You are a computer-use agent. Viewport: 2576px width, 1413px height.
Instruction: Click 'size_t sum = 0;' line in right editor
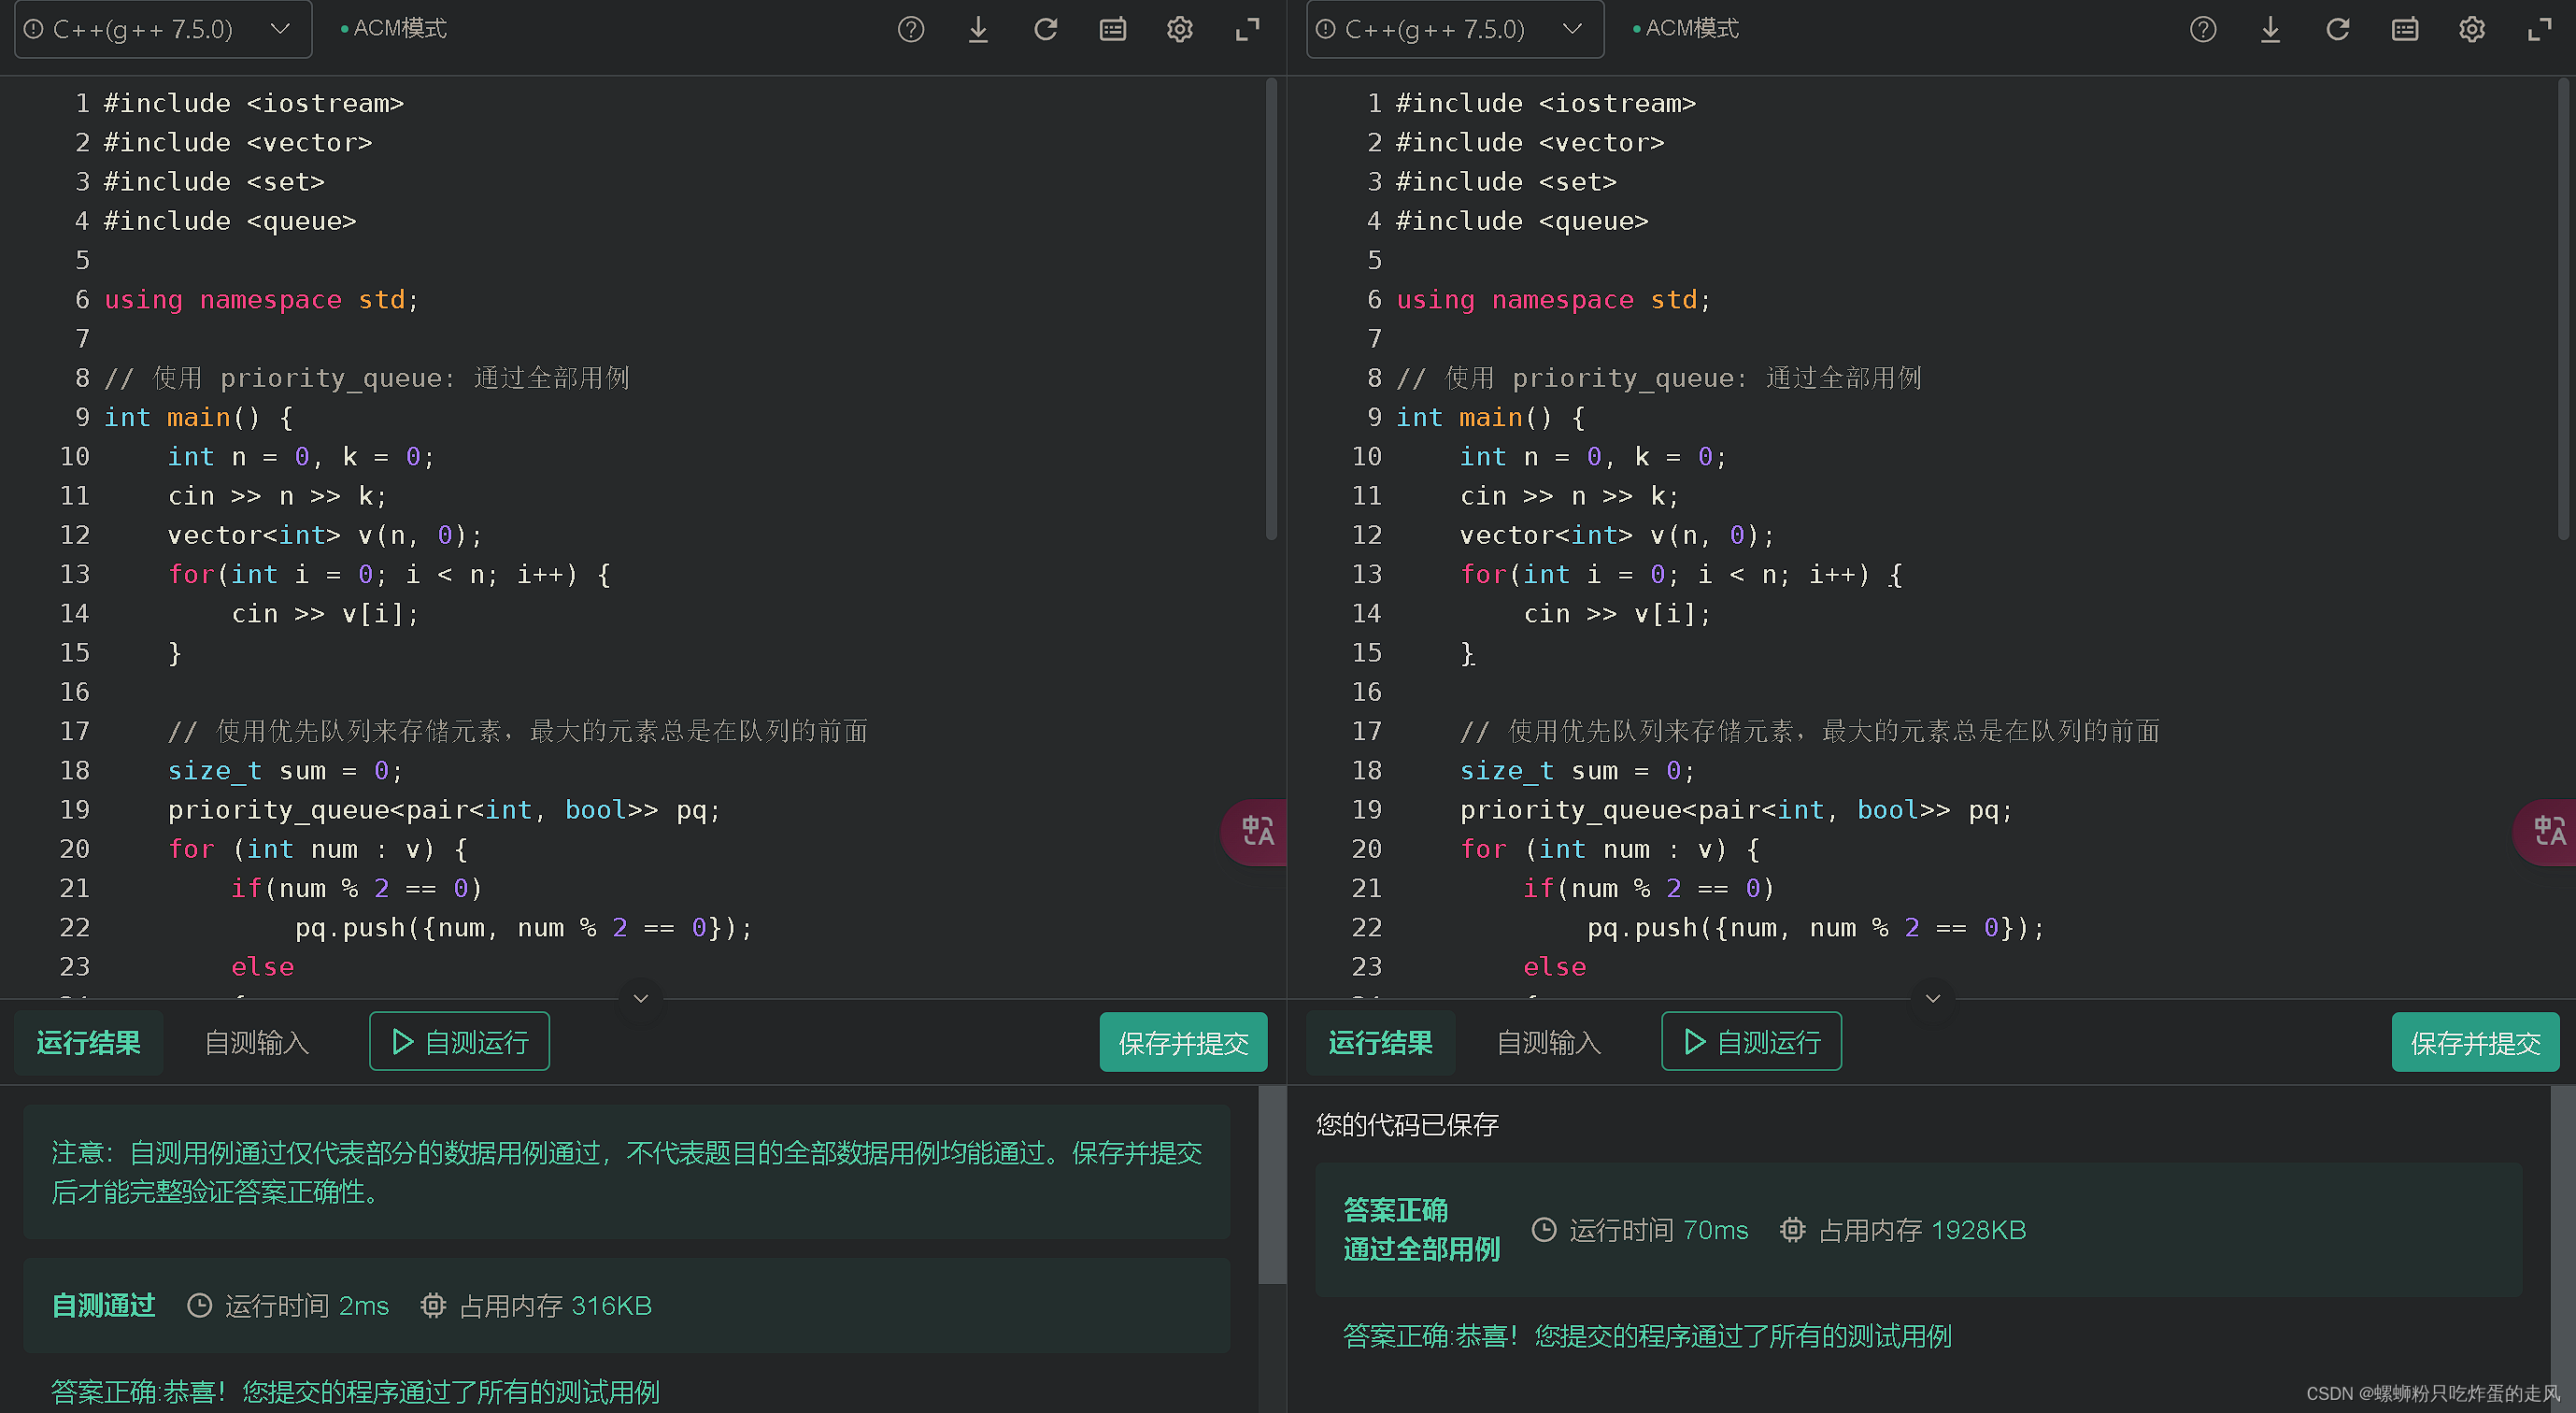click(x=1577, y=770)
